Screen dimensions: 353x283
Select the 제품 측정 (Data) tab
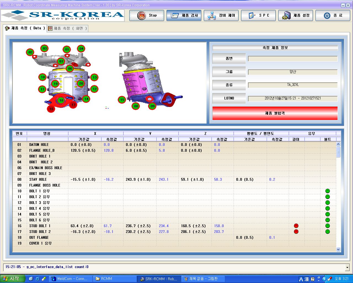25,28
